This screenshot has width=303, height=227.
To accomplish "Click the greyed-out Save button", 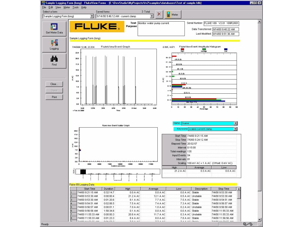I will coord(54,90).
